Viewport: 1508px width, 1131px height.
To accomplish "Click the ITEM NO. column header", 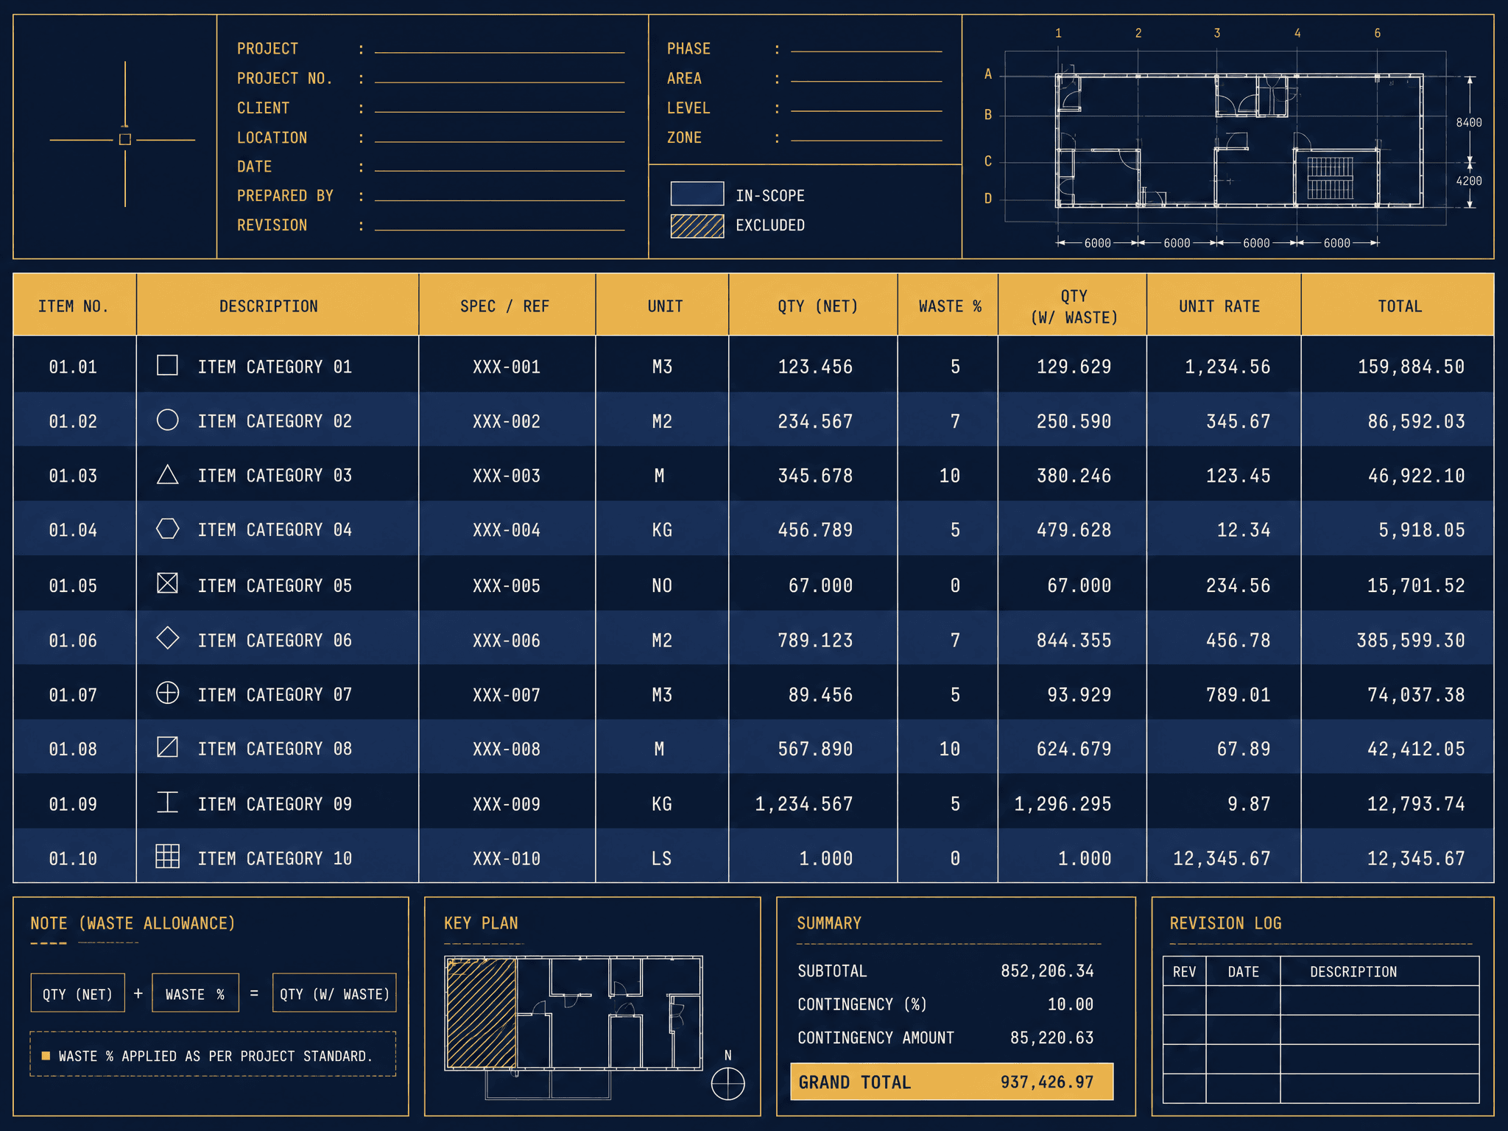I will point(74,306).
